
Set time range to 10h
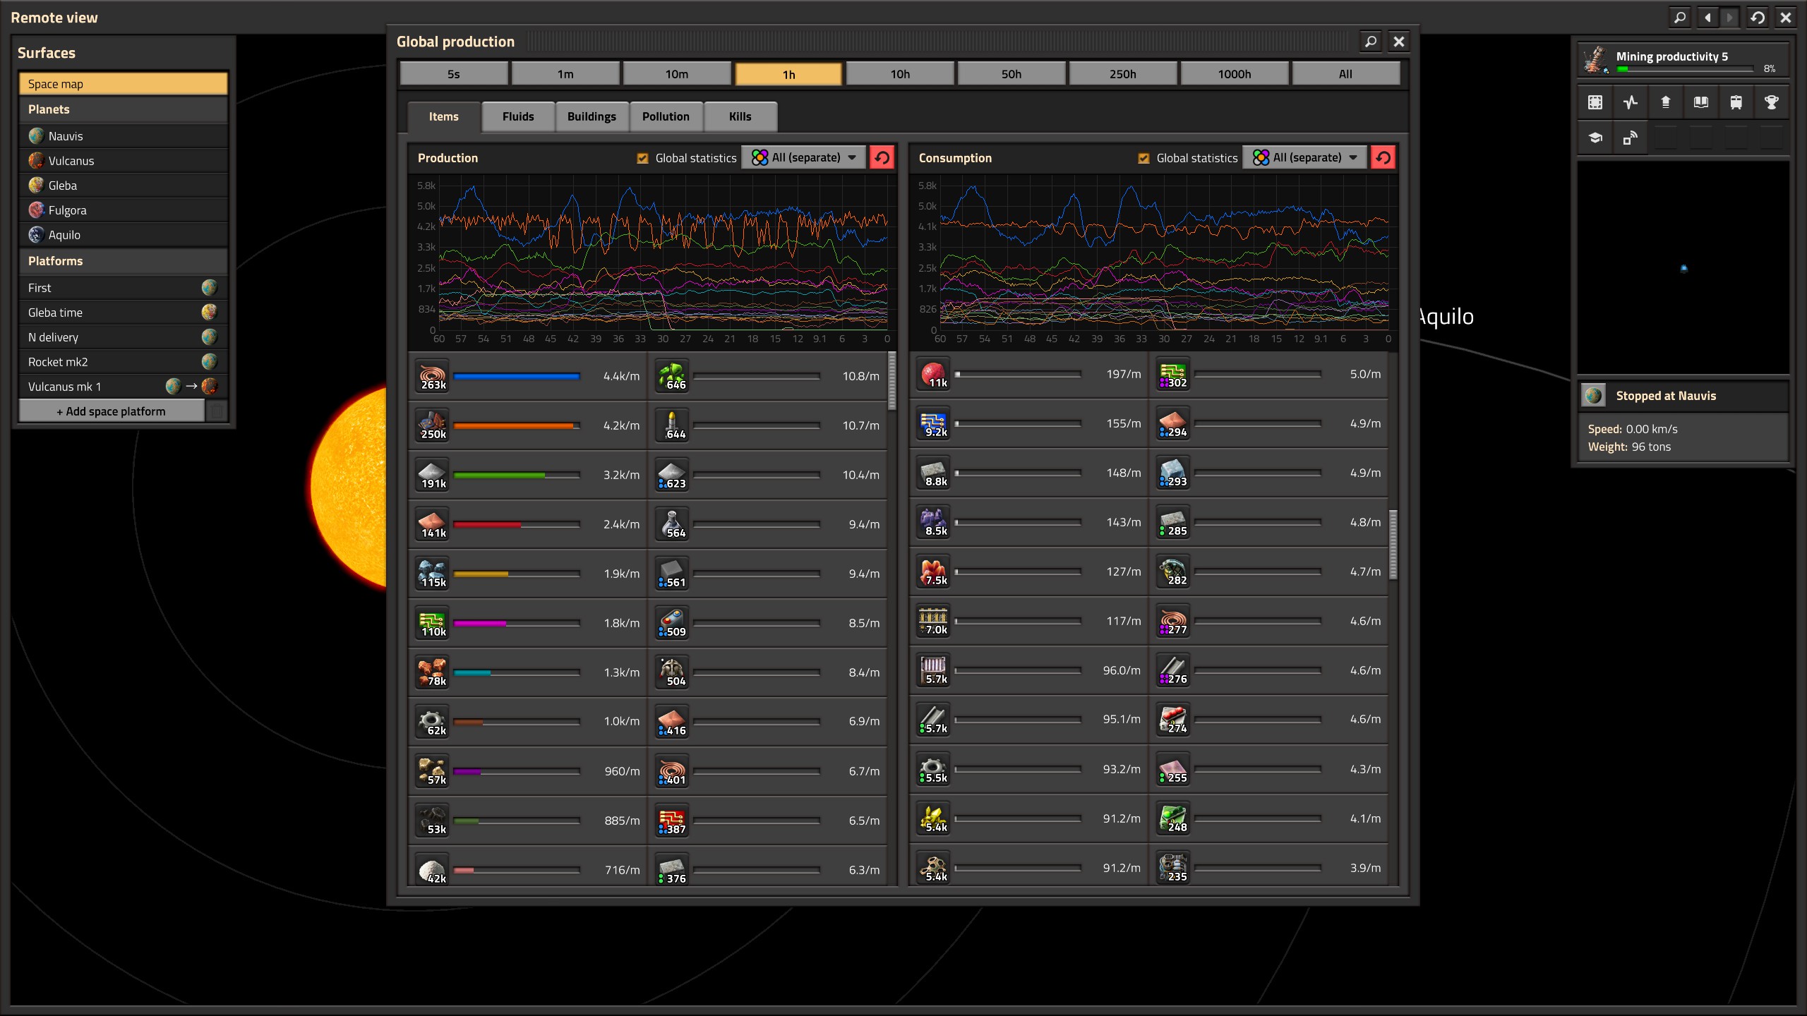pyautogui.click(x=900, y=74)
